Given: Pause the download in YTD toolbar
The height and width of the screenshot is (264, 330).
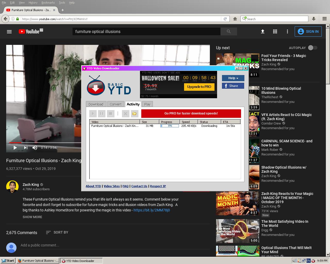Looking at the screenshot, I should tap(102, 113).
